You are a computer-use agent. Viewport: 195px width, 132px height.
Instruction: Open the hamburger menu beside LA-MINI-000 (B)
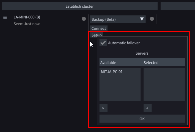5,17
